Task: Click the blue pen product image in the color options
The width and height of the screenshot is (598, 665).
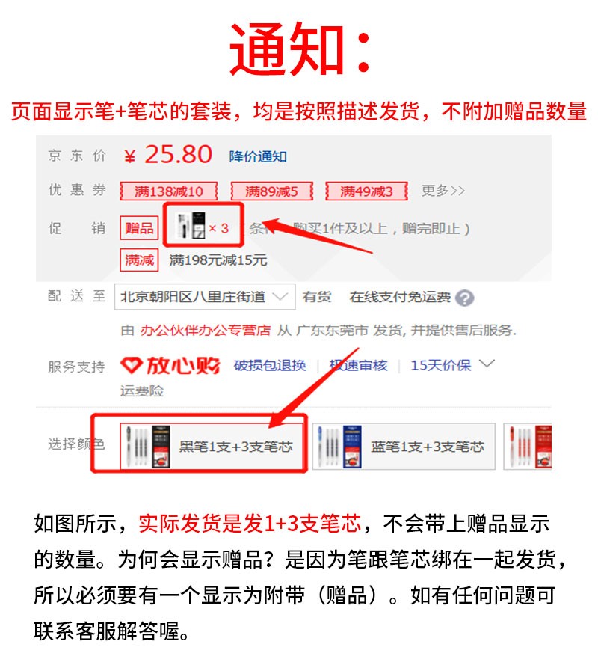Action: click(339, 447)
